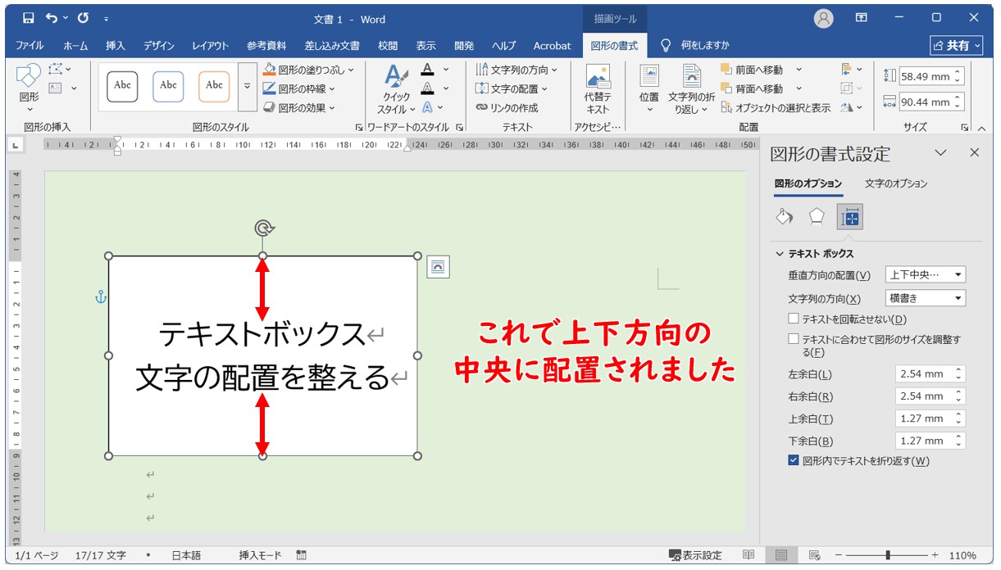Open クイックスタイル WordArt gallery
Screen dimensions: 1001x570
[397, 90]
